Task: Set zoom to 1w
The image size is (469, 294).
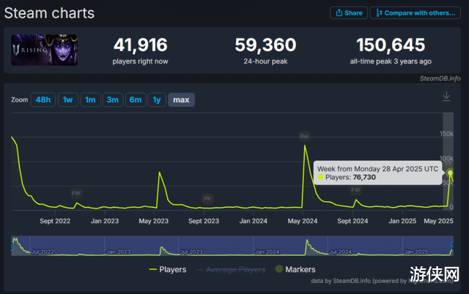Action: point(68,99)
